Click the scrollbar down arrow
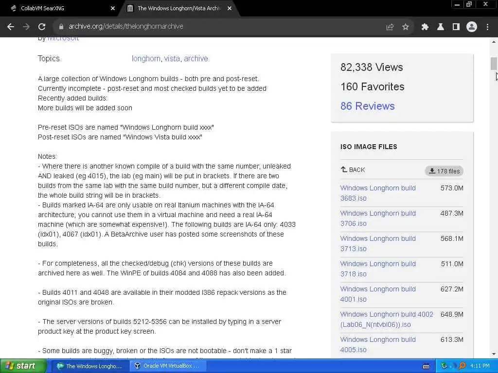 [x=494, y=354]
